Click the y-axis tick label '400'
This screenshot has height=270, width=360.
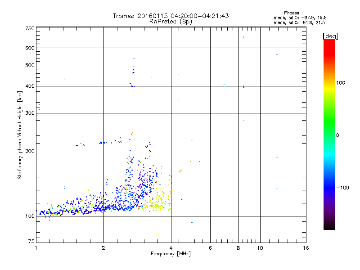pyautogui.click(x=30, y=86)
